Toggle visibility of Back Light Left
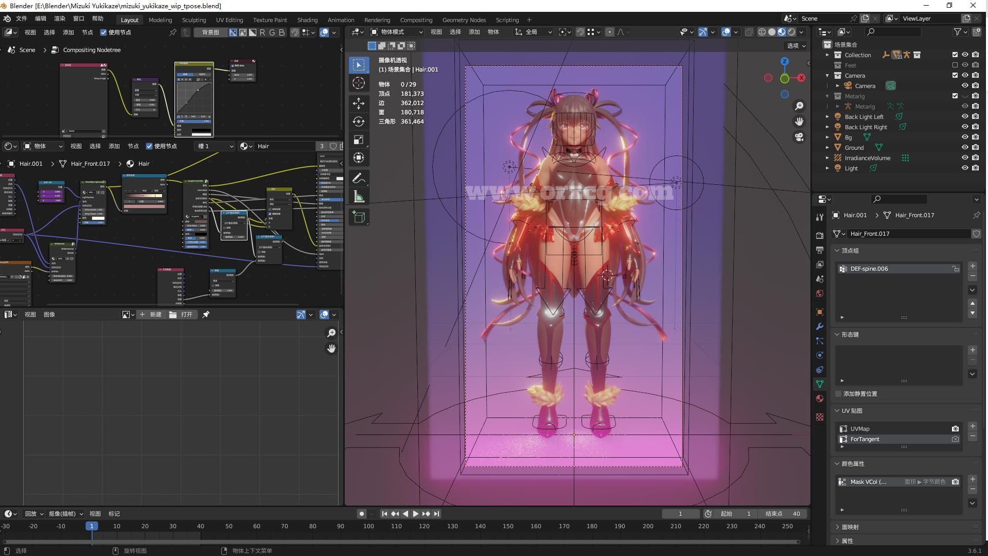This screenshot has width=988, height=556. tap(965, 117)
